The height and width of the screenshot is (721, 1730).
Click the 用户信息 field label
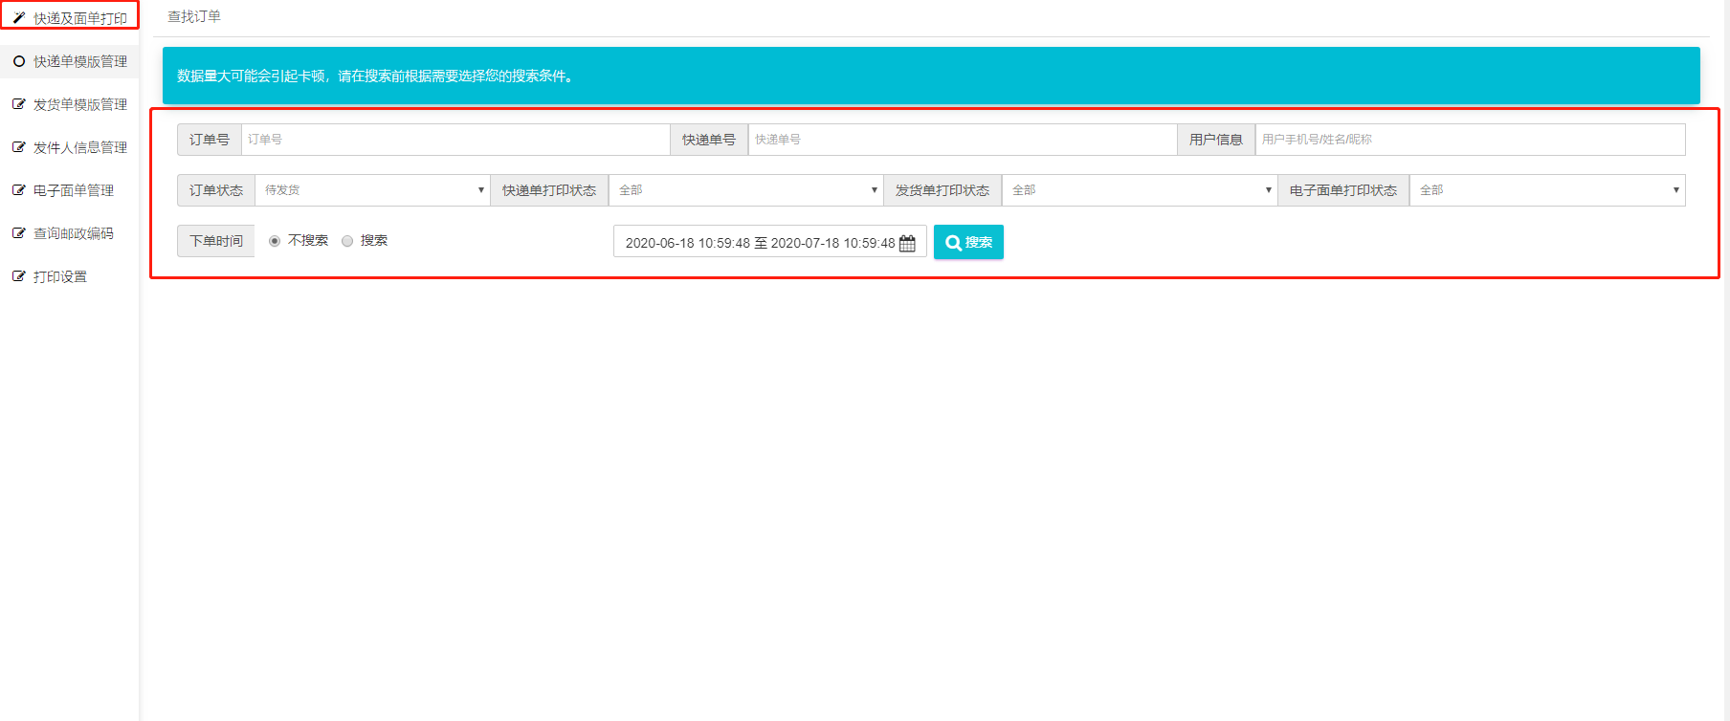(1216, 140)
